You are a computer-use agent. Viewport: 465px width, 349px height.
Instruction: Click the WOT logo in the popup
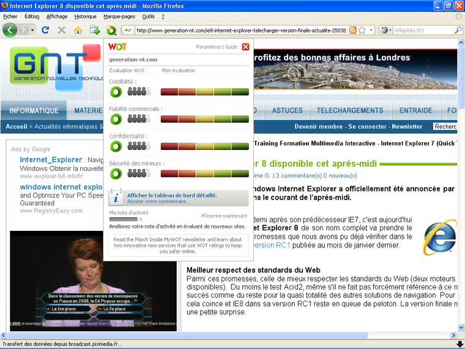coord(117,47)
